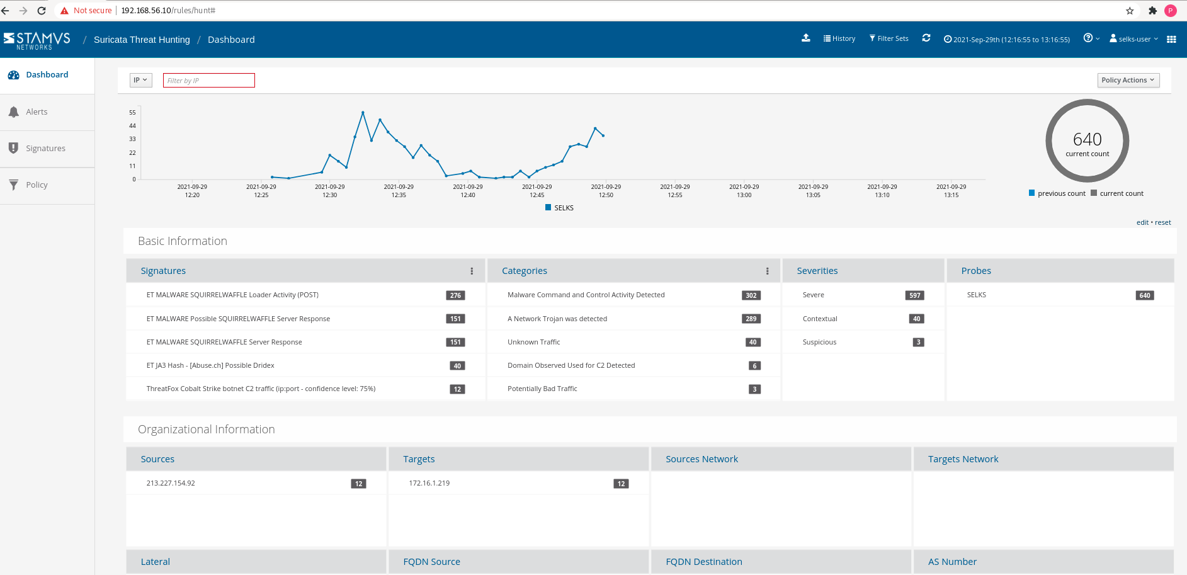Viewport: 1187px width, 575px height.
Task: Click the upload icon in the top toolbar
Action: [x=807, y=38]
